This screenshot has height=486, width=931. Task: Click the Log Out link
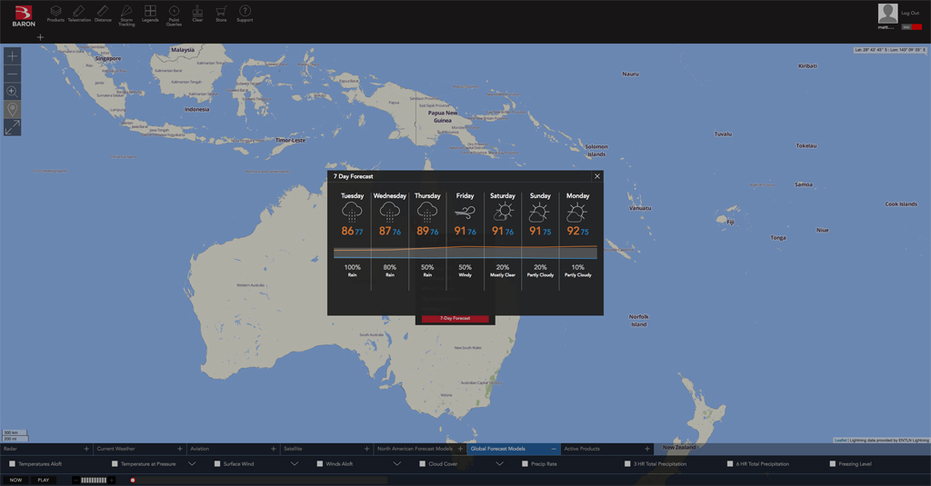[x=909, y=13]
